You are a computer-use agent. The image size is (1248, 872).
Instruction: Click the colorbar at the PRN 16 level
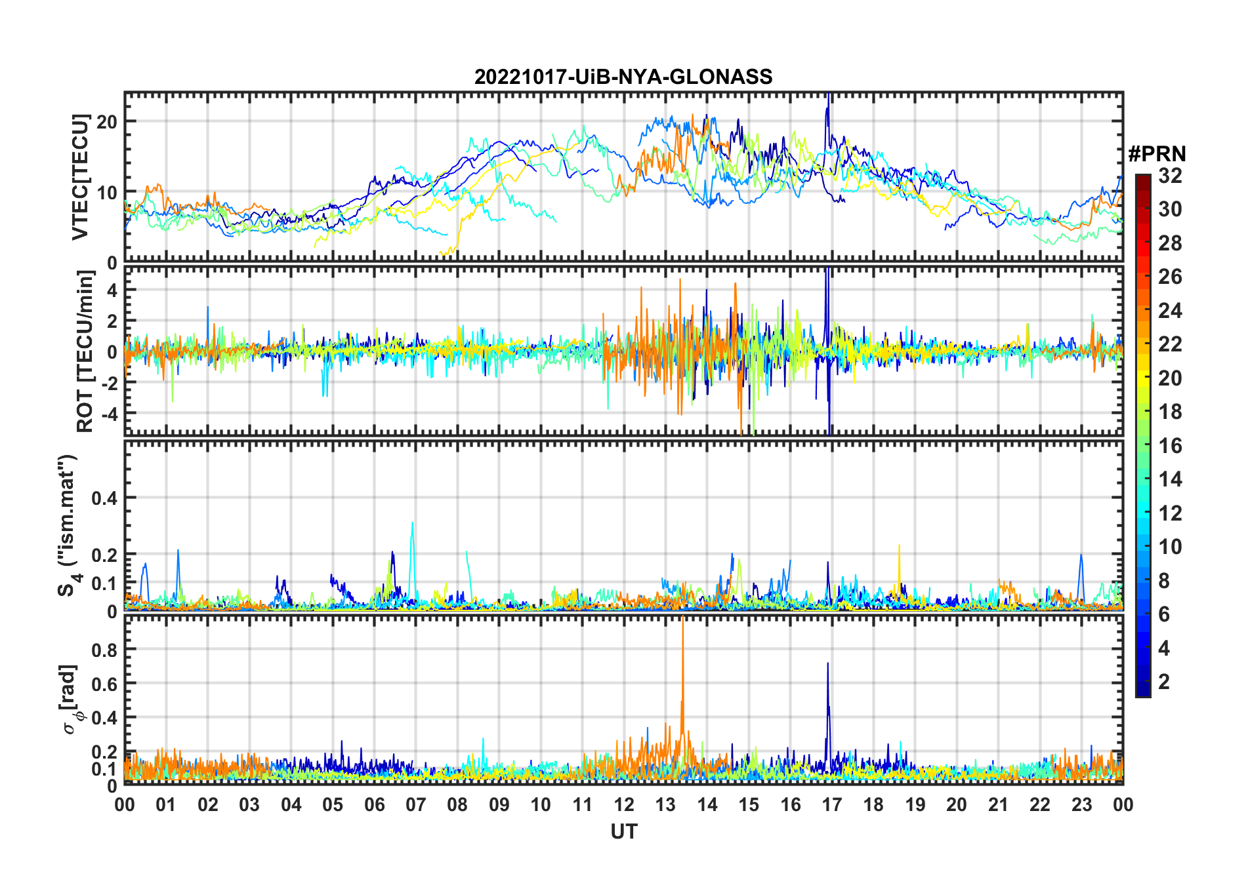tap(1143, 446)
